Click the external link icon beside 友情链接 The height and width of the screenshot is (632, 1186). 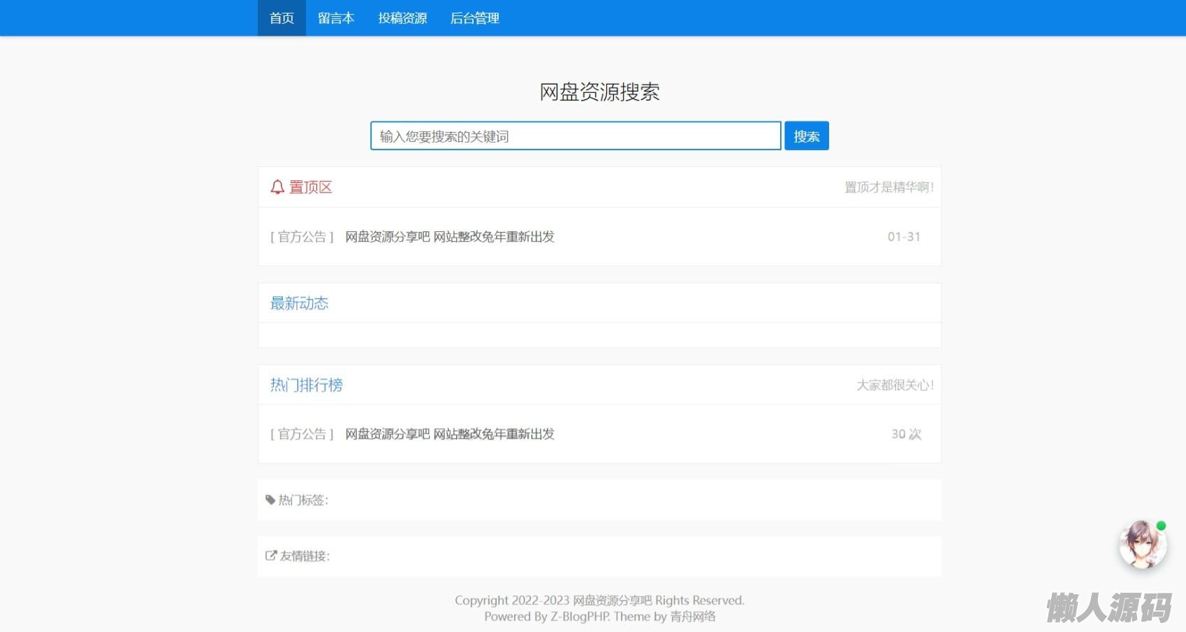pyautogui.click(x=271, y=556)
